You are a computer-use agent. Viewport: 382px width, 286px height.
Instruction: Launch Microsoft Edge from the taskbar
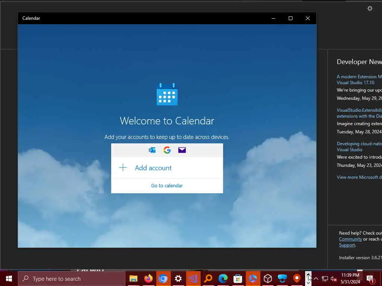223,279
